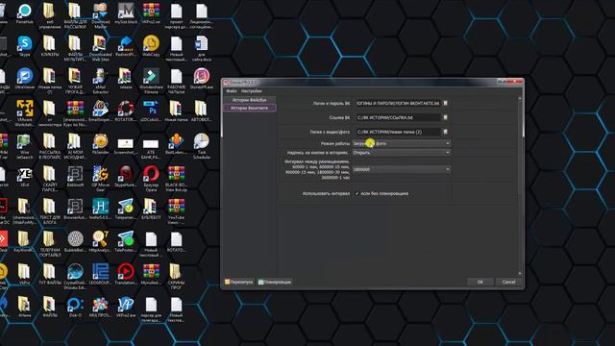Select the VMware Workstation desktop icon
Viewport: 615px width, 346px height.
[24, 113]
